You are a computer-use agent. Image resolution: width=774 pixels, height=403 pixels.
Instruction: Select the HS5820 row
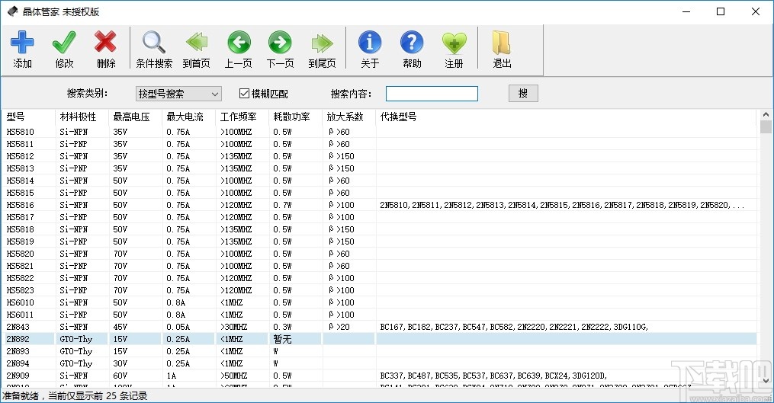click(x=379, y=254)
